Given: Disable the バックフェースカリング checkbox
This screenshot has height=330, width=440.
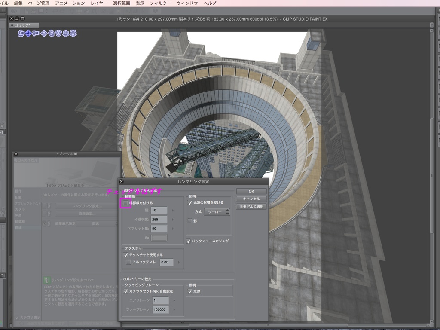Looking at the screenshot, I should (x=188, y=241).
